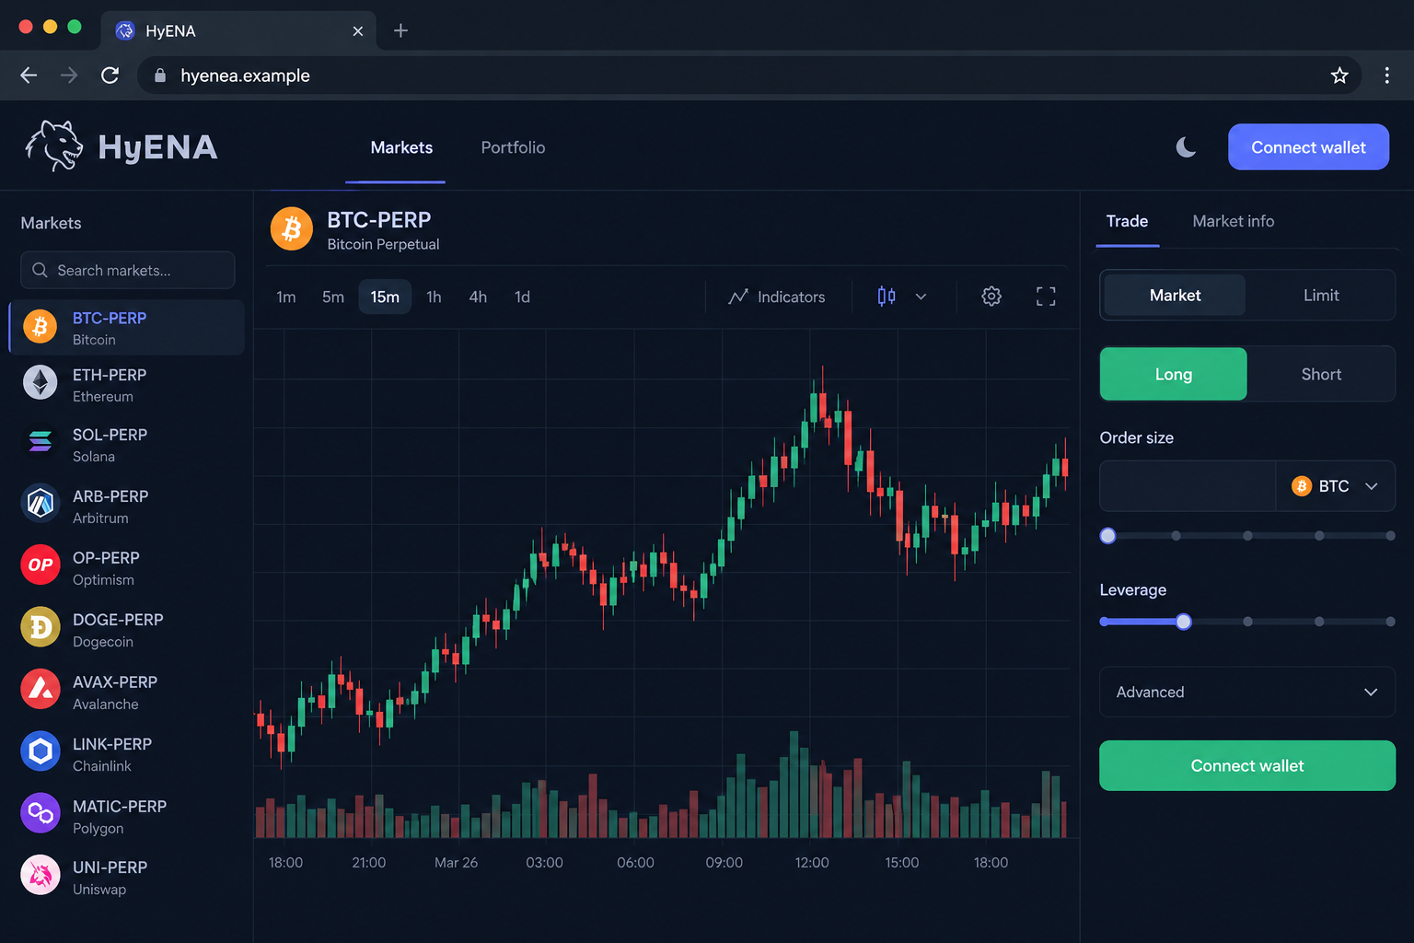Open a new browser tab

pyautogui.click(x=400, y=30)
